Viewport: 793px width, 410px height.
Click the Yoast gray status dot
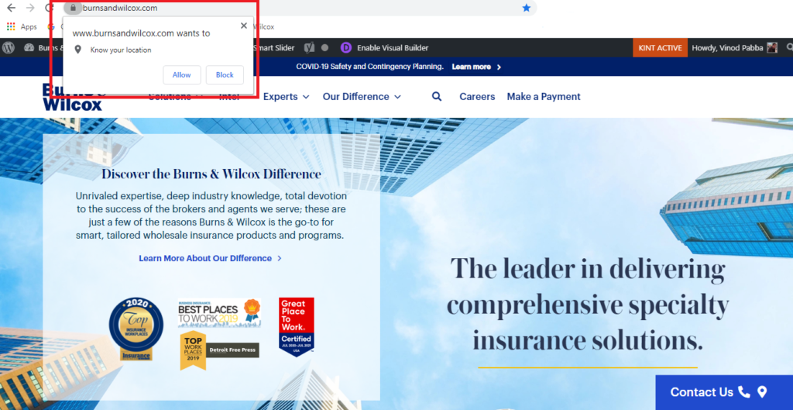click(324, 47)
